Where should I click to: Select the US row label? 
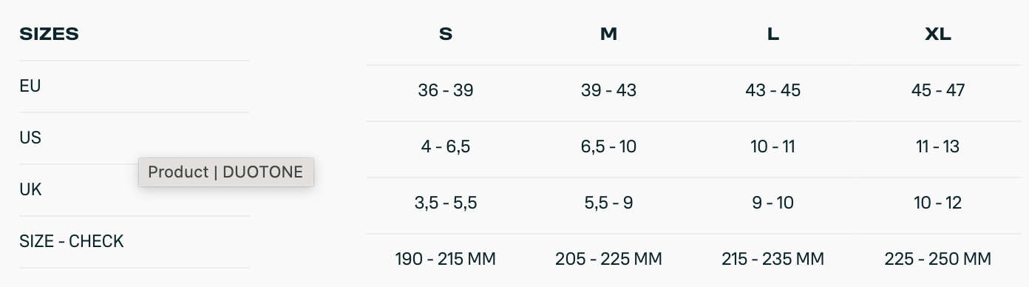coord(30,138)
